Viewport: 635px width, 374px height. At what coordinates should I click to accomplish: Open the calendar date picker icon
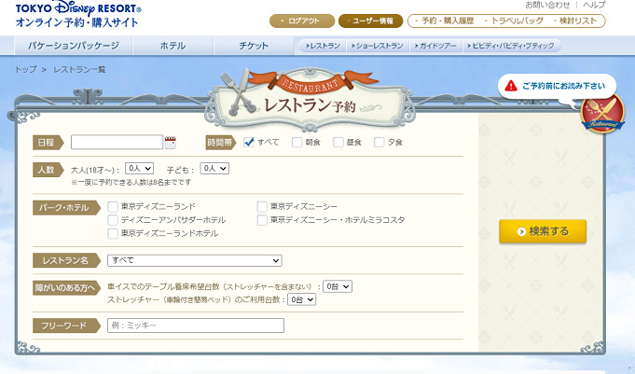tap(171, 142)
